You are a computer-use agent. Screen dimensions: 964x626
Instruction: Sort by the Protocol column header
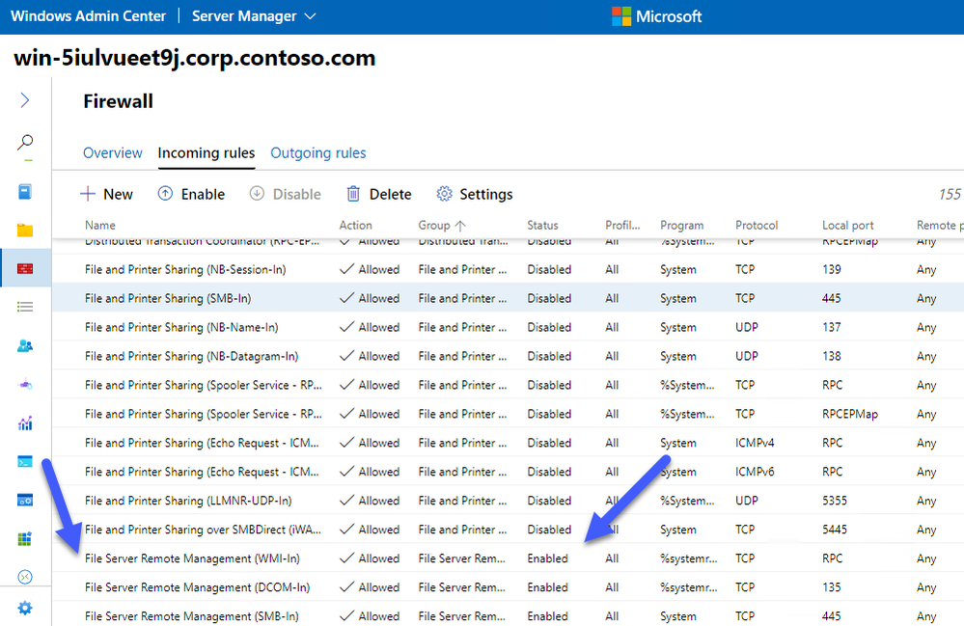757,226
